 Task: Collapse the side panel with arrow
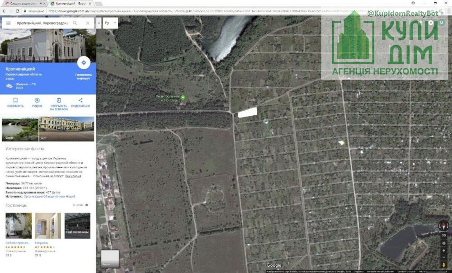(99, 23)
